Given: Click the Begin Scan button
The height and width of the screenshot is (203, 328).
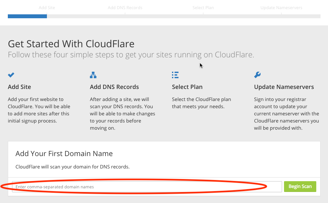Looking at the screenshot, I should coord(300,186).
